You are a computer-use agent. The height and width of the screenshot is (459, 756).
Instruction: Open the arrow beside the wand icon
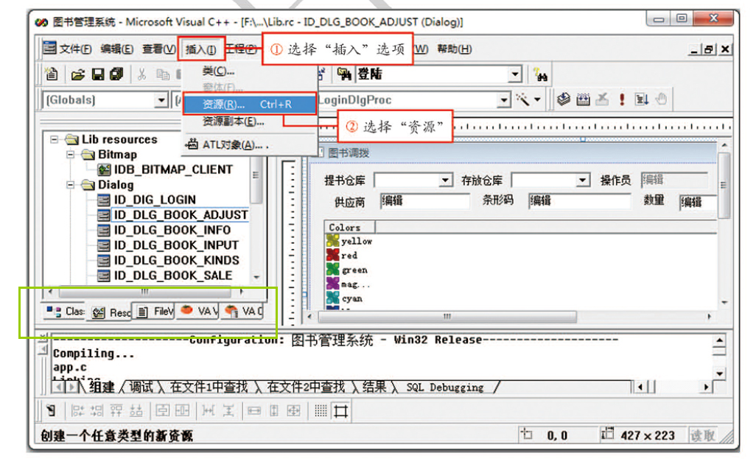coord(537,99)
